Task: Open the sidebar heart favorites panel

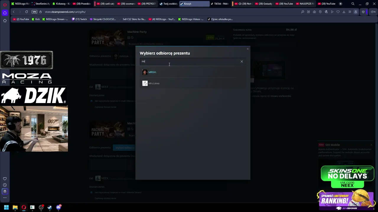Action: tap(5, 179)
